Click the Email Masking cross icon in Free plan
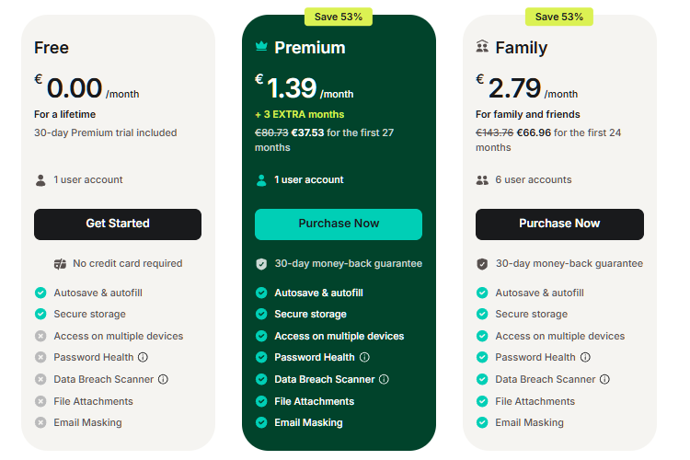Image resolution: width=690 pixels, height=460 pixels. coord(40,422)
